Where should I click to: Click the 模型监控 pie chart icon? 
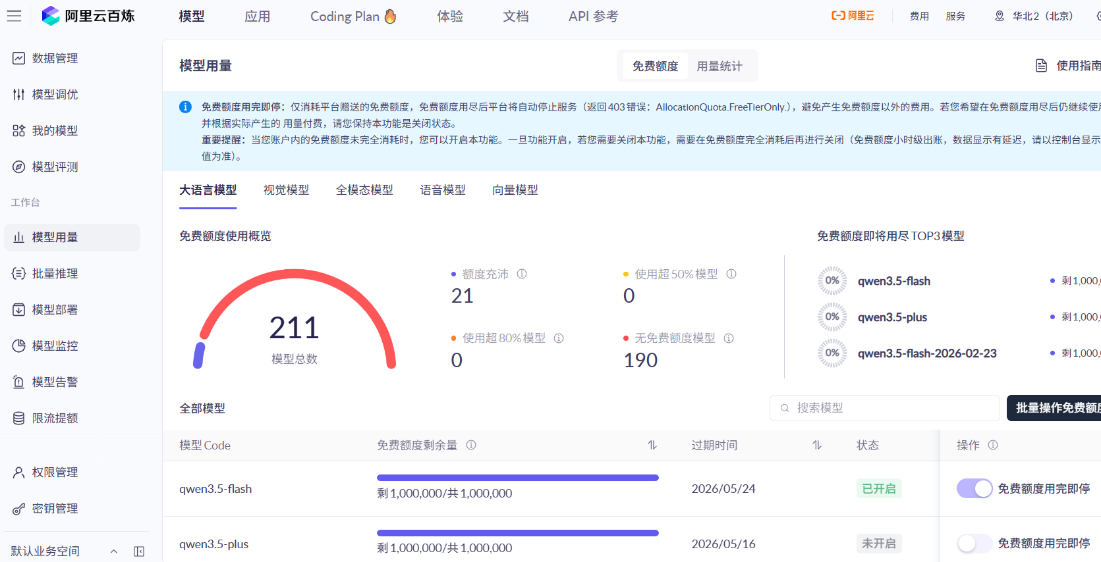point(19,346)
